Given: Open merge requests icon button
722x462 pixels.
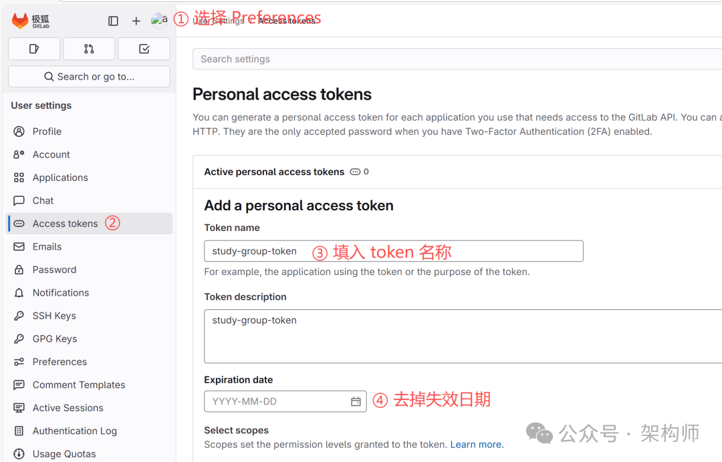Looking at the screenshot, I should [x=89, y=49].
